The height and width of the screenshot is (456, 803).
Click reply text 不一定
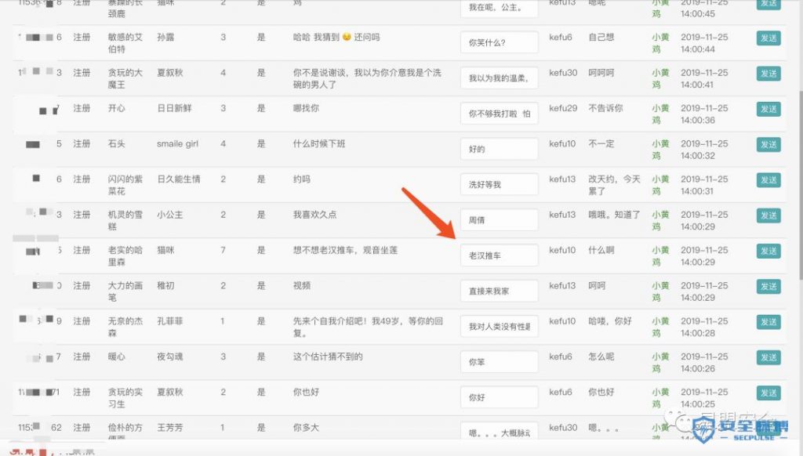coord(601,144)
